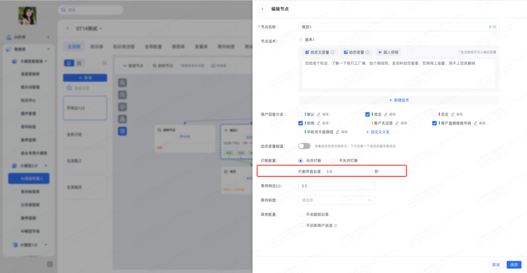The width and height of the screenshot is (527, 273).
Task: Enable the 动态变量赋值 toggle switch
Action: point(304,146)
